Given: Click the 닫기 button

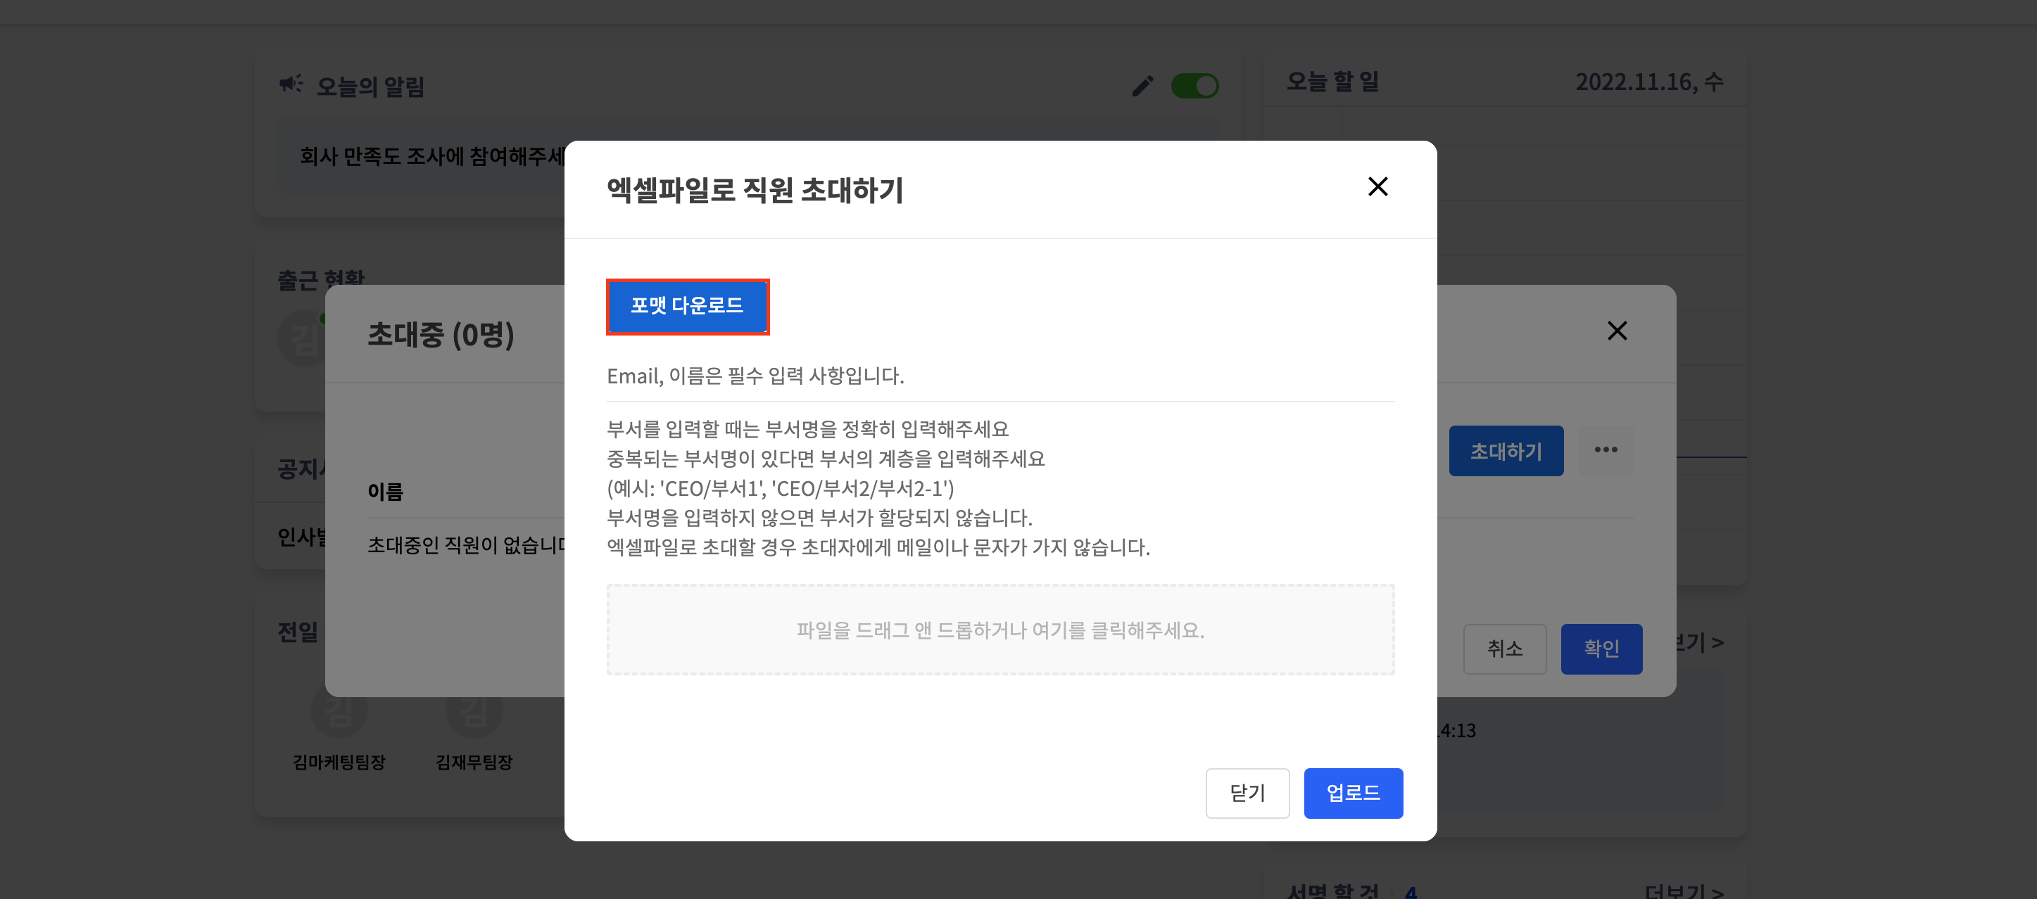Looking at the screenshot, I should click(x=1247, y=792).
